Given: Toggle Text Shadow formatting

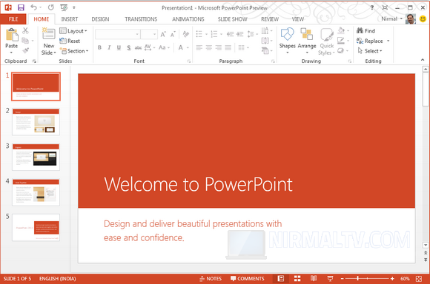Looking at the screenshot, I should [128, 47].
